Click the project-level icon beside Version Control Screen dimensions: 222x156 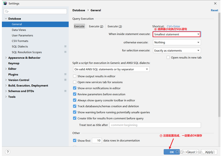(65, 80)
